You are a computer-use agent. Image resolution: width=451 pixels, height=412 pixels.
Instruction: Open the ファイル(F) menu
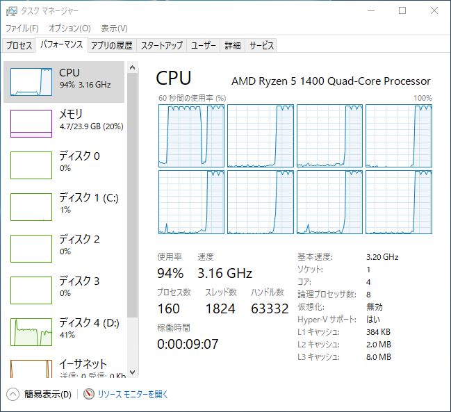[22, 28]
